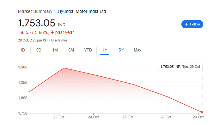The height and width of the screenshot is (125, 219).
Task: Click the Follow button
Action: coord(192,24)
